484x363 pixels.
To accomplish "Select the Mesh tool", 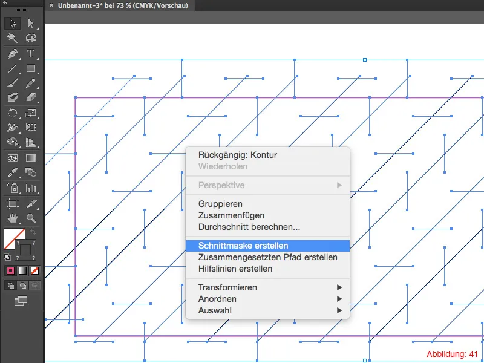I will [x=13, y=158].
